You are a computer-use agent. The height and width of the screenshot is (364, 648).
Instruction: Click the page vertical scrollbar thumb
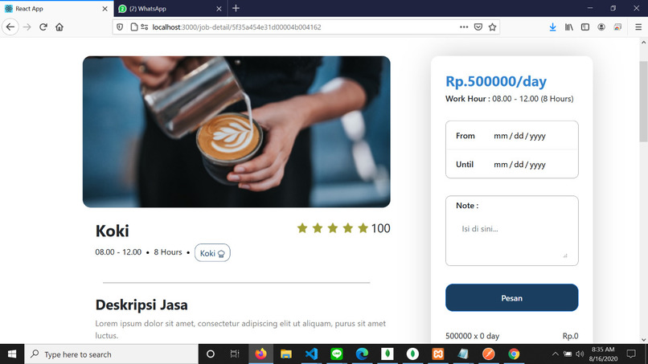click(x=643, y=101)
